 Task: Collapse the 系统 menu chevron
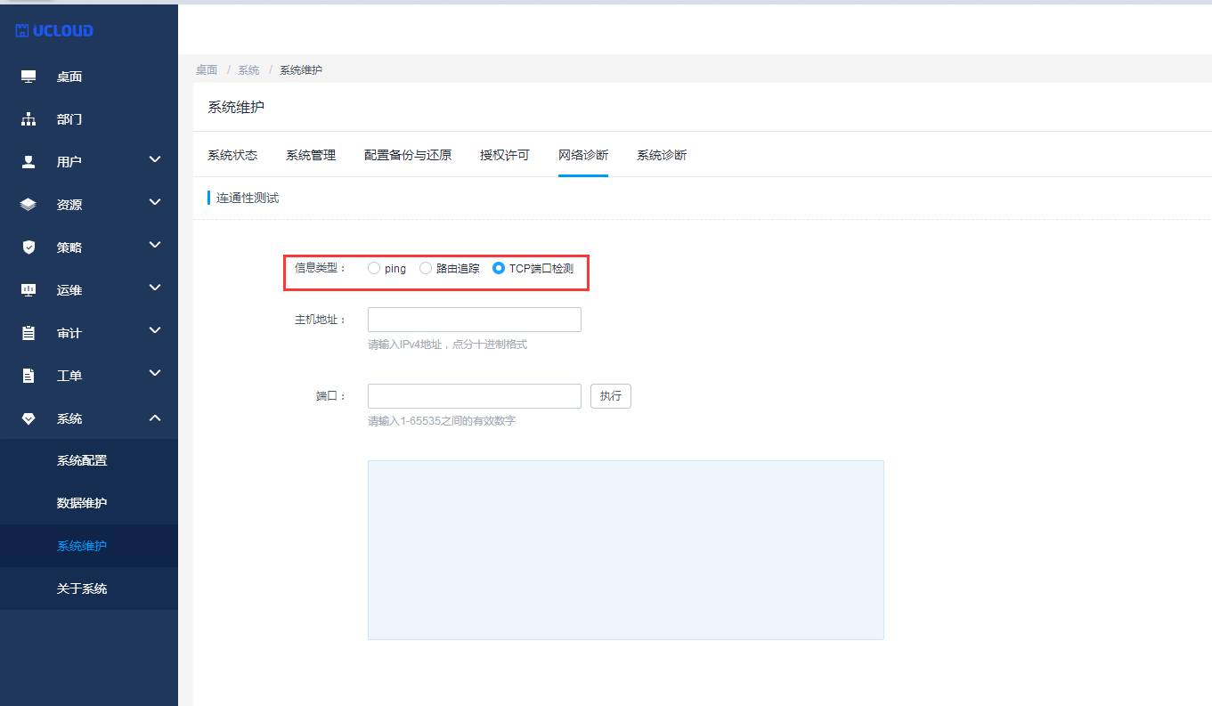tap(155, 418)
